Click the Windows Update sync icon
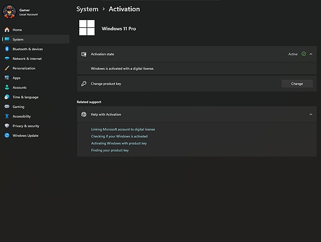 point(7,135)
